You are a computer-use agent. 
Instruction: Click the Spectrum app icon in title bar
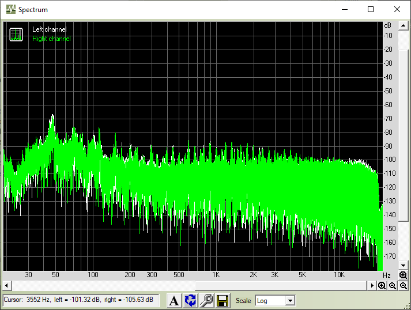10,9
